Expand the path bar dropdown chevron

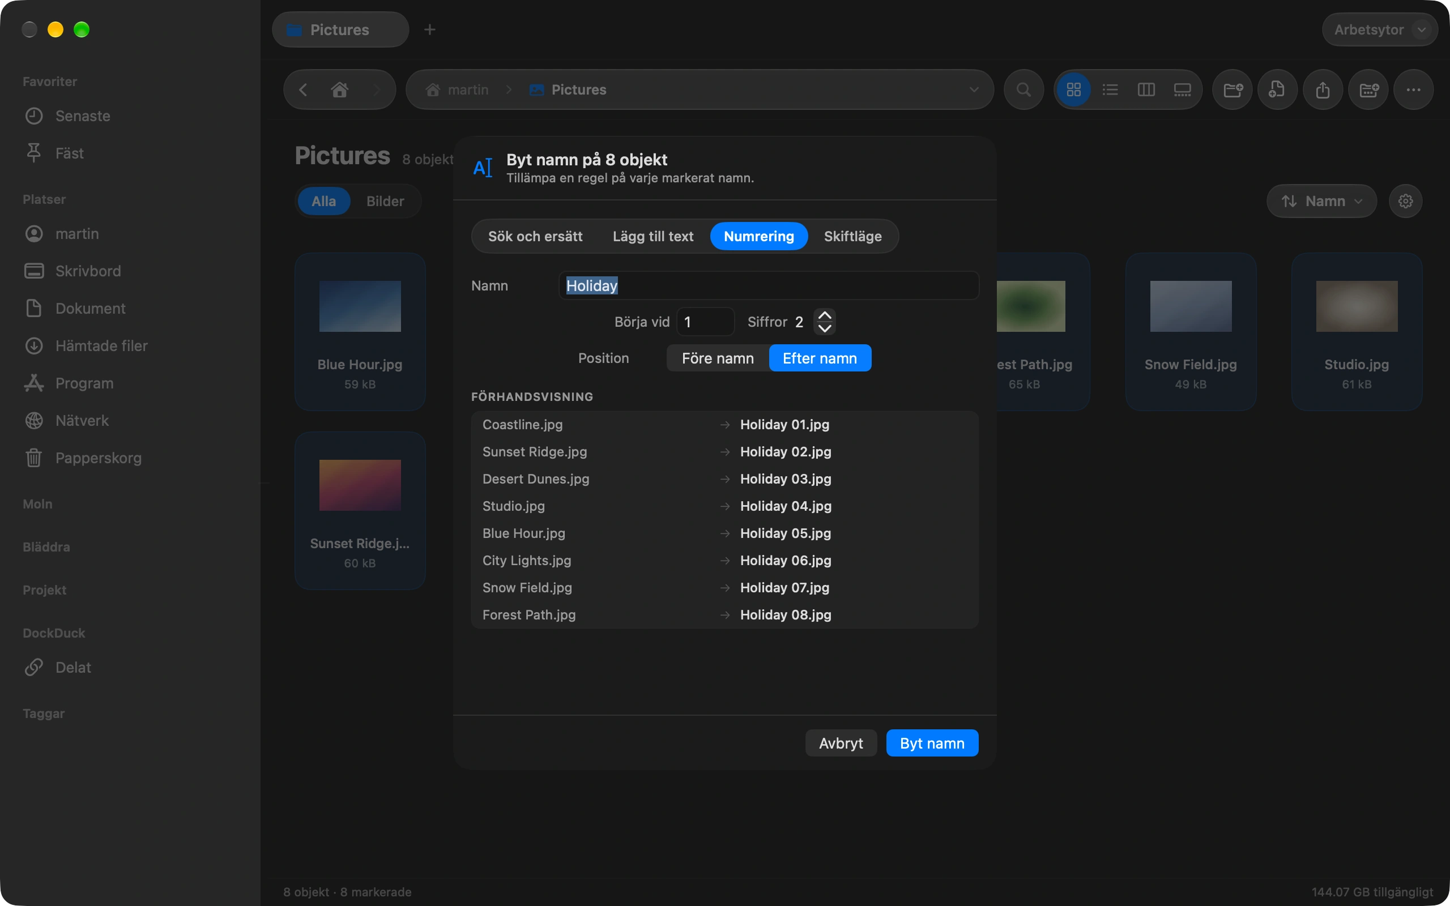point(974,90)
